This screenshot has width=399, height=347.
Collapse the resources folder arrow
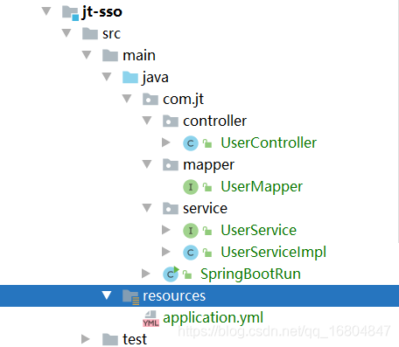tap(107, 295)
